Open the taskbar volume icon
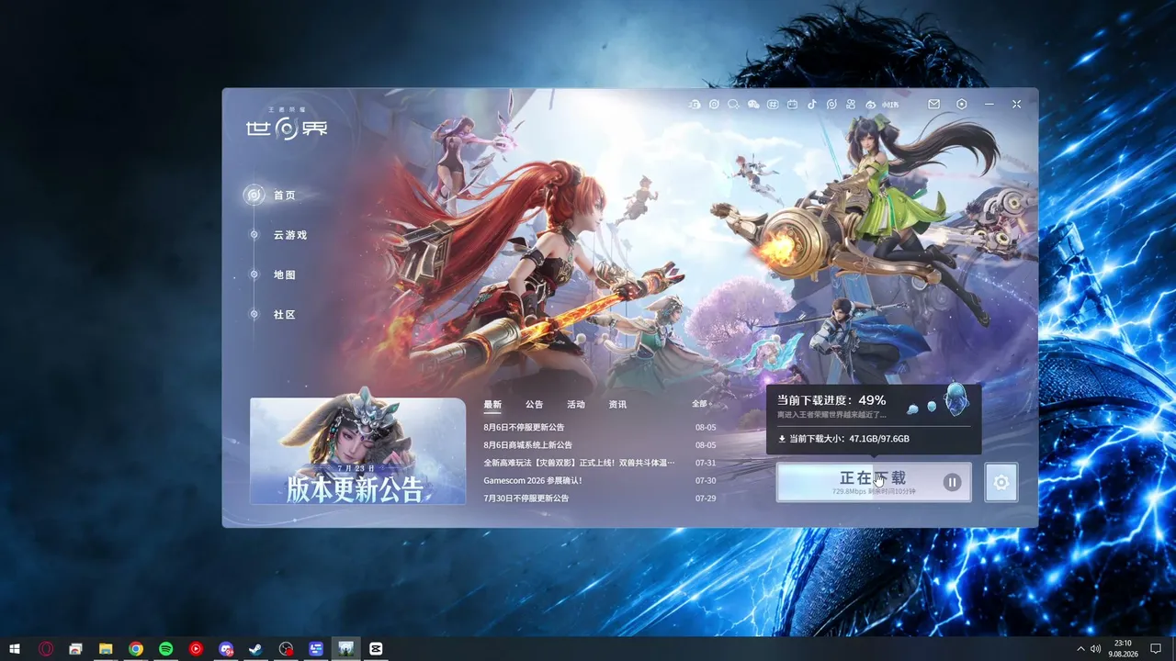The image size is (1176, 661). tap(1095, 649)
